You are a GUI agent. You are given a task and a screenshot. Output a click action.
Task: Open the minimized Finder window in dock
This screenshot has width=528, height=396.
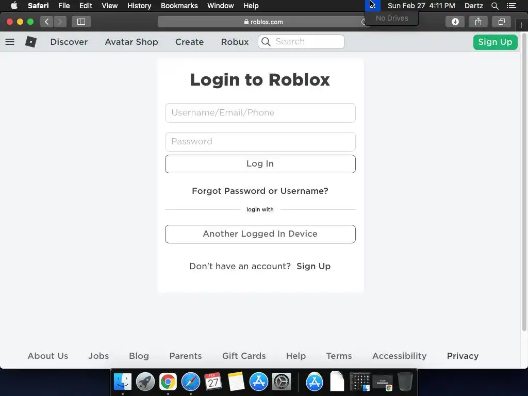(360, 382)
